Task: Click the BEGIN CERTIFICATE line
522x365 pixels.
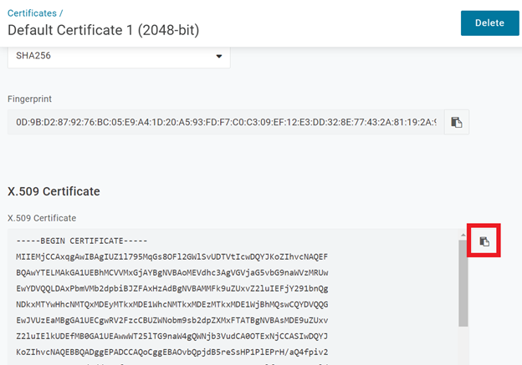Action: point(82,241)
